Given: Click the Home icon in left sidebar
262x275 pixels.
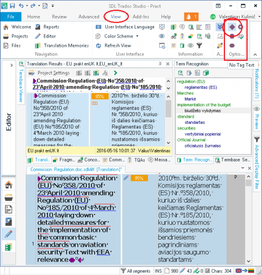Looking at the screenshot, I should click(8, 185).
